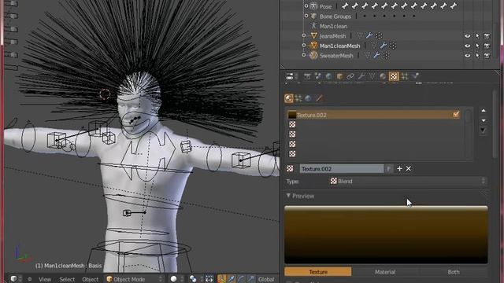The width and height of the screenshot is (504, 283).
Task: Click the JeansMesh mesh data icon
Action: point(360,36)
